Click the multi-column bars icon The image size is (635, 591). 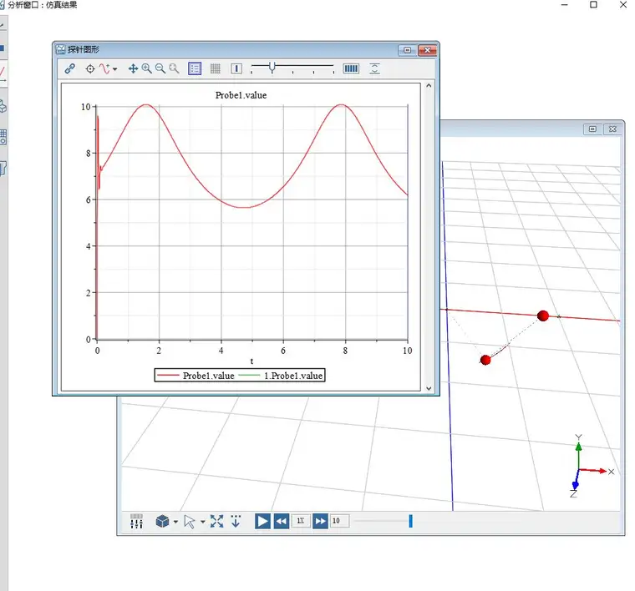pyautogui.click(x=351, y=68)
